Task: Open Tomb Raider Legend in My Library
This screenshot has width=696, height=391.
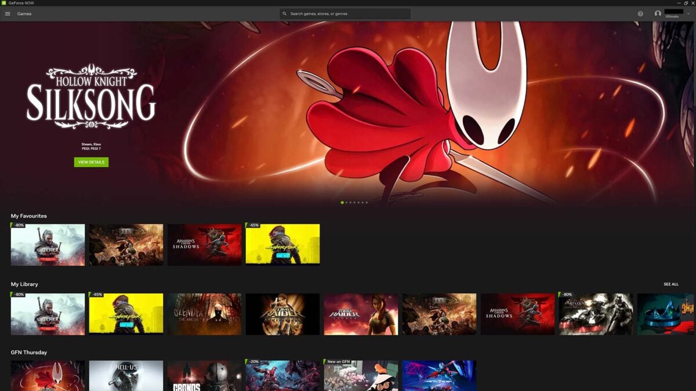Action: (361, 314)
